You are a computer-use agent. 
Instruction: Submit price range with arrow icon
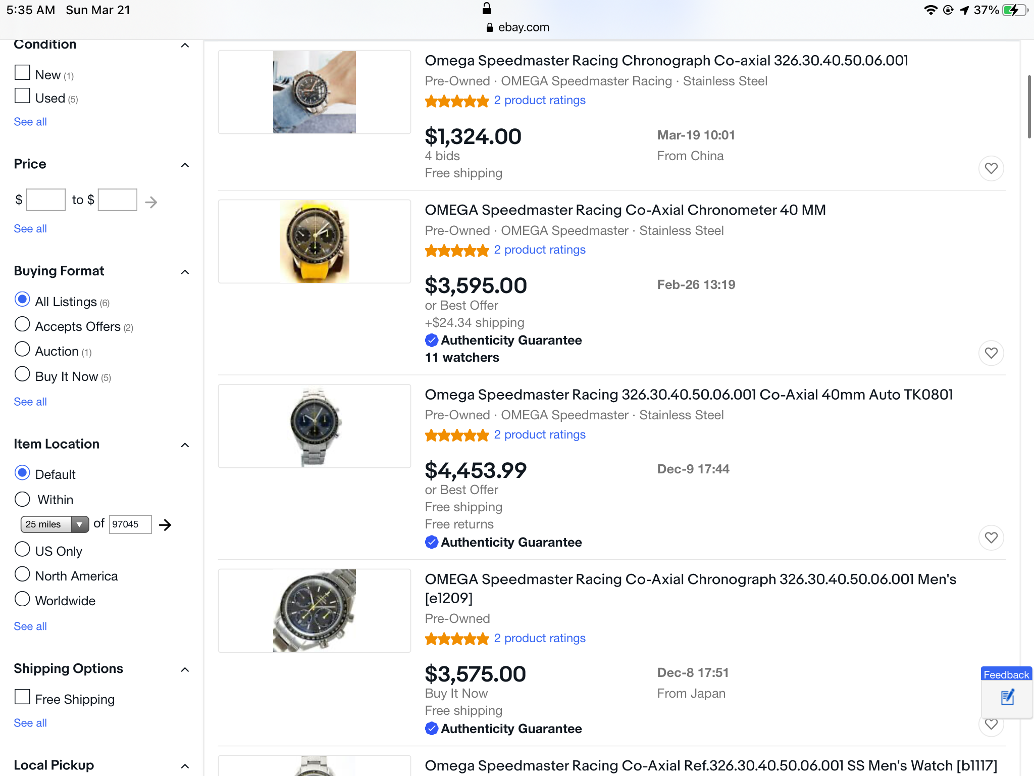(x=151, y=202)
